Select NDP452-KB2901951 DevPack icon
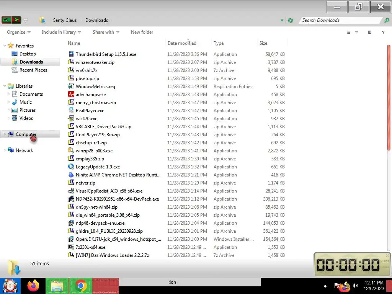This screenshot has height=294, width=392. (71, 199)
